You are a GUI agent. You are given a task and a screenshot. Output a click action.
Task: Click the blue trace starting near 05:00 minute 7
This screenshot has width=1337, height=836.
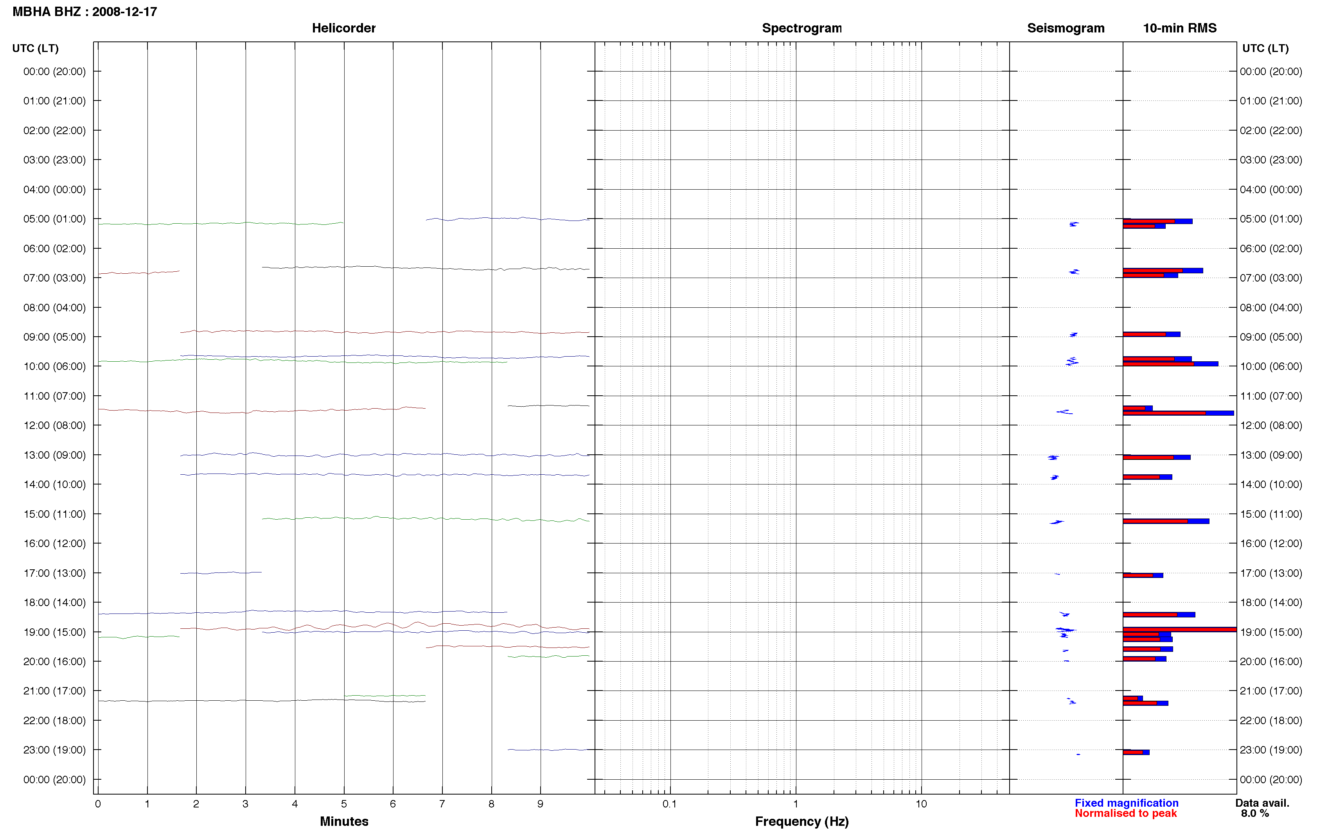[507, 219]
